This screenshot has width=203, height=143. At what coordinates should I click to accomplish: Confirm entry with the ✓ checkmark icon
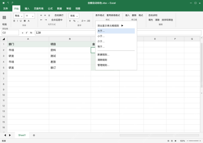(27, 33)
